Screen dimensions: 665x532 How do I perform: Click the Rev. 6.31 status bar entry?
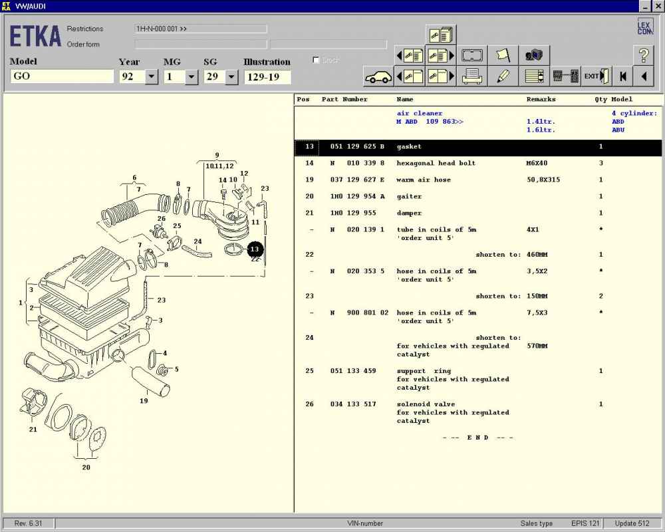click(29, 523)
